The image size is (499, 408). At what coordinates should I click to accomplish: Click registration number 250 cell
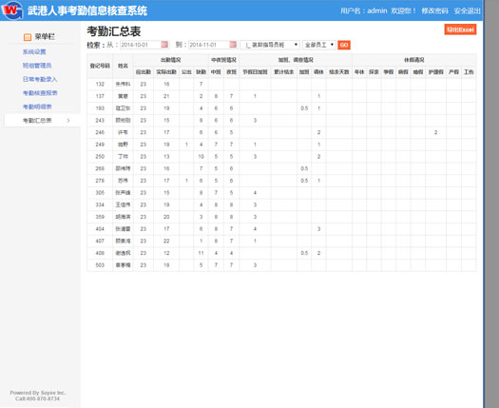[100, 157]
